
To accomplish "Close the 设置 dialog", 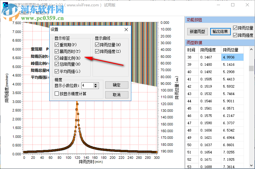I will pos(126,30).
